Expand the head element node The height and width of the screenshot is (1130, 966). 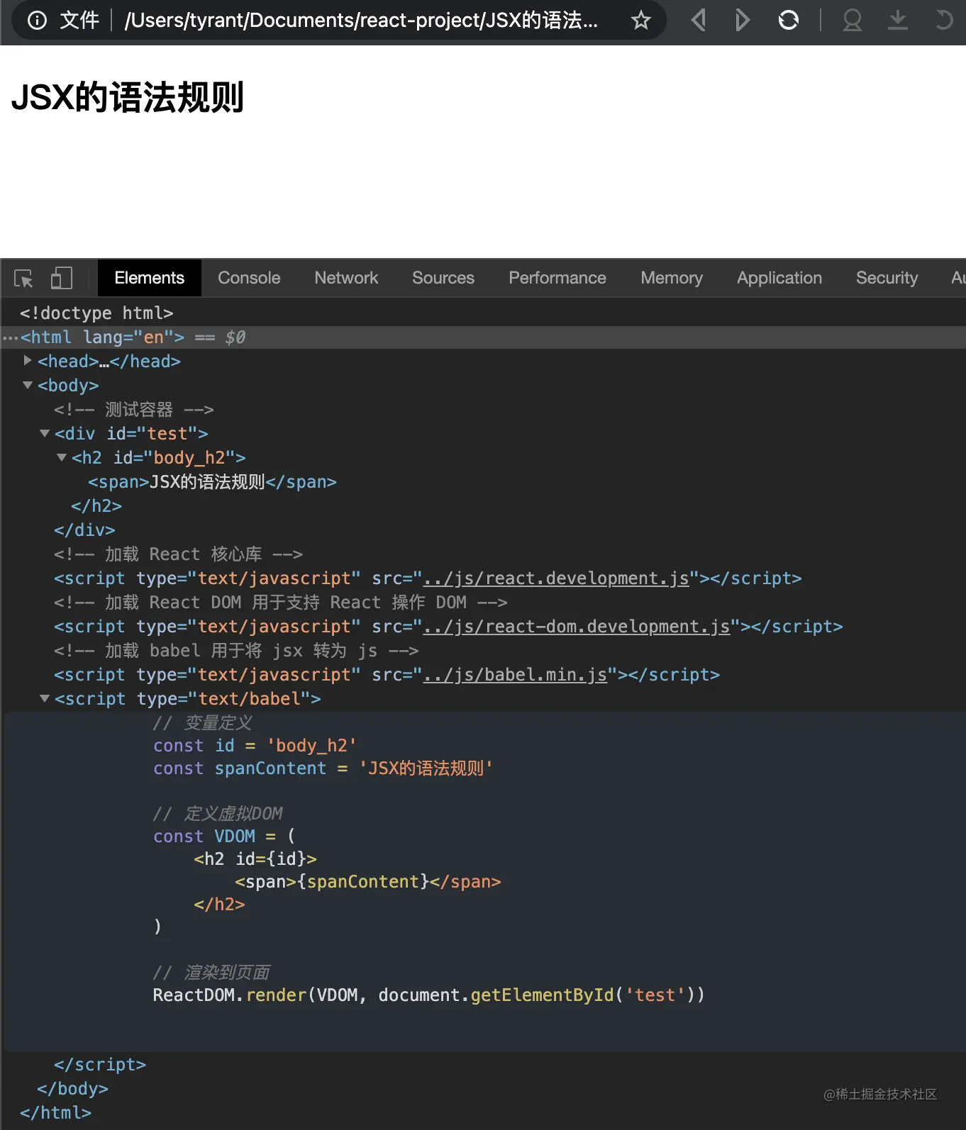point(28,361)
